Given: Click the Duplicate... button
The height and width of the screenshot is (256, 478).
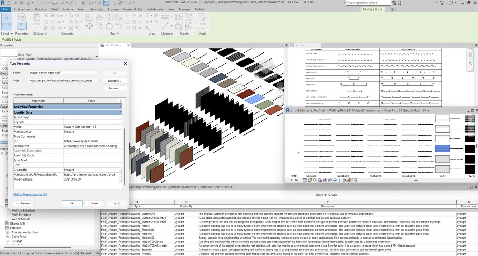Looking at the screenshot, I should [114, 81].
